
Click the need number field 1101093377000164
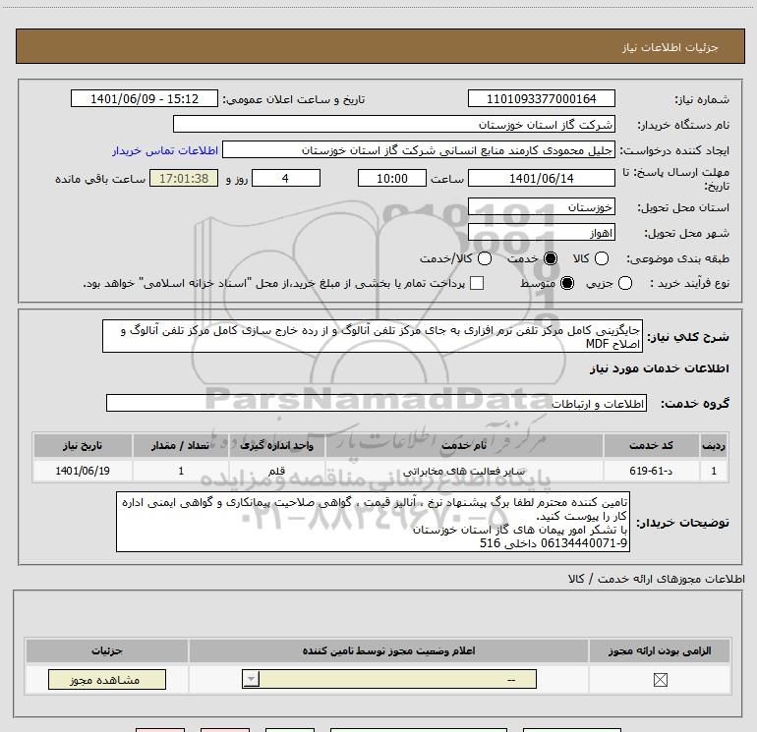[541, 98]
